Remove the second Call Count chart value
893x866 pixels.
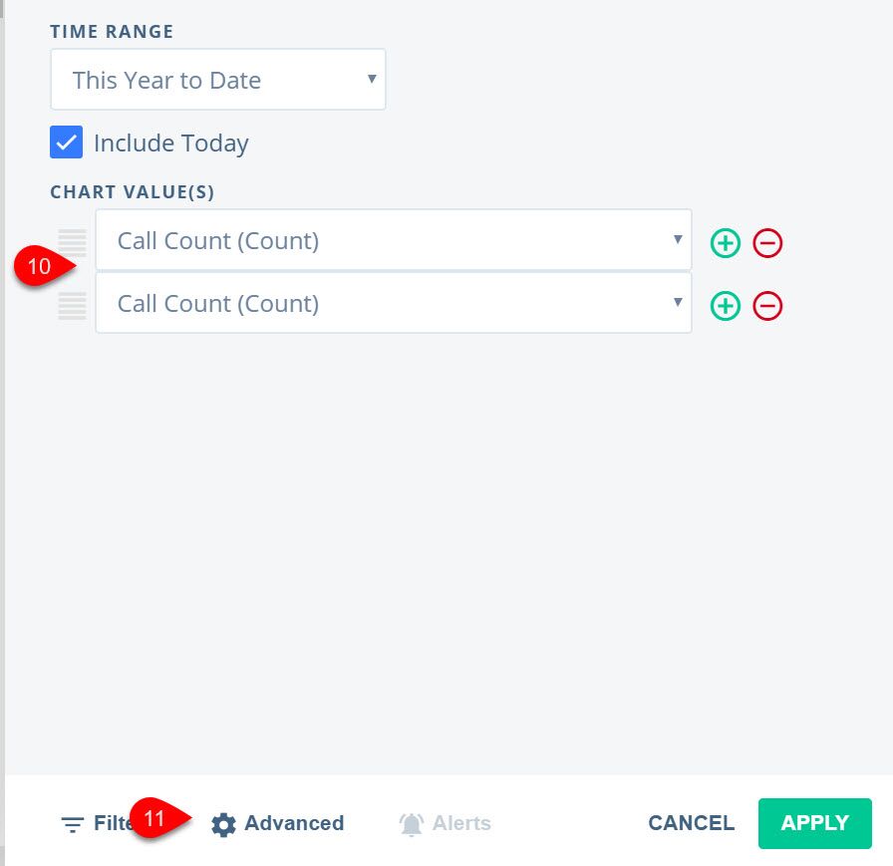[767, 306]
